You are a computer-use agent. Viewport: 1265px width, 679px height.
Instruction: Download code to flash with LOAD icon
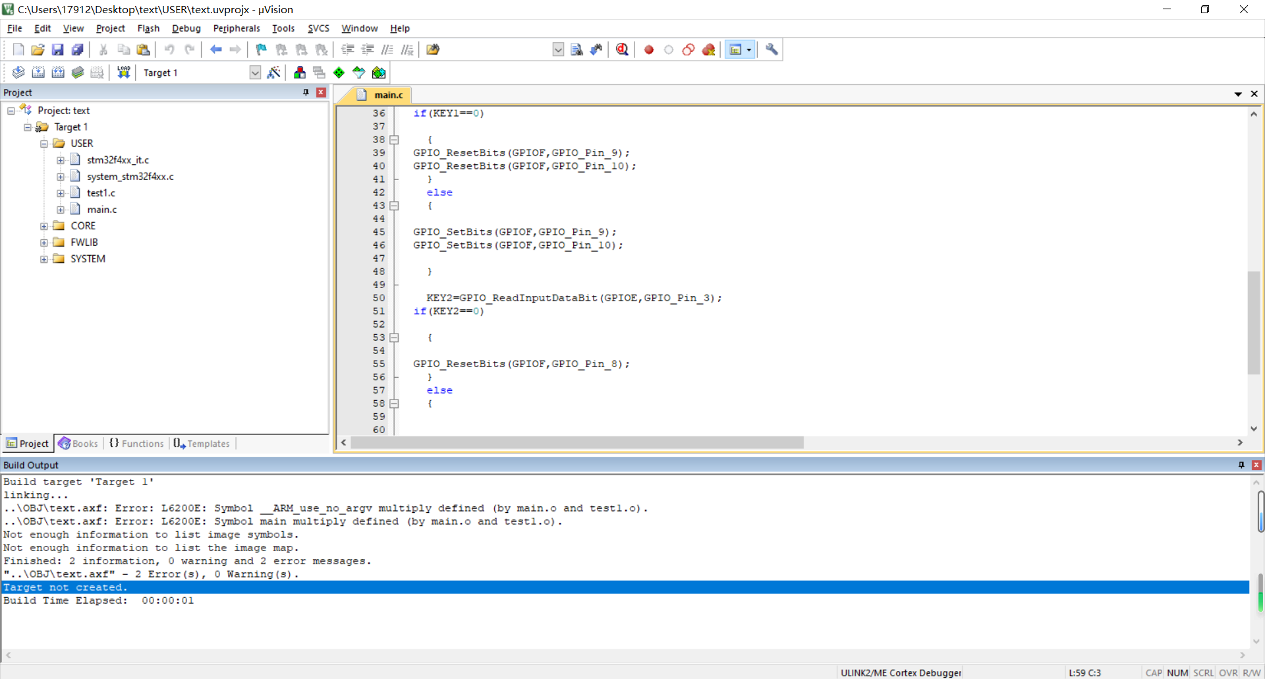point(123,73)
